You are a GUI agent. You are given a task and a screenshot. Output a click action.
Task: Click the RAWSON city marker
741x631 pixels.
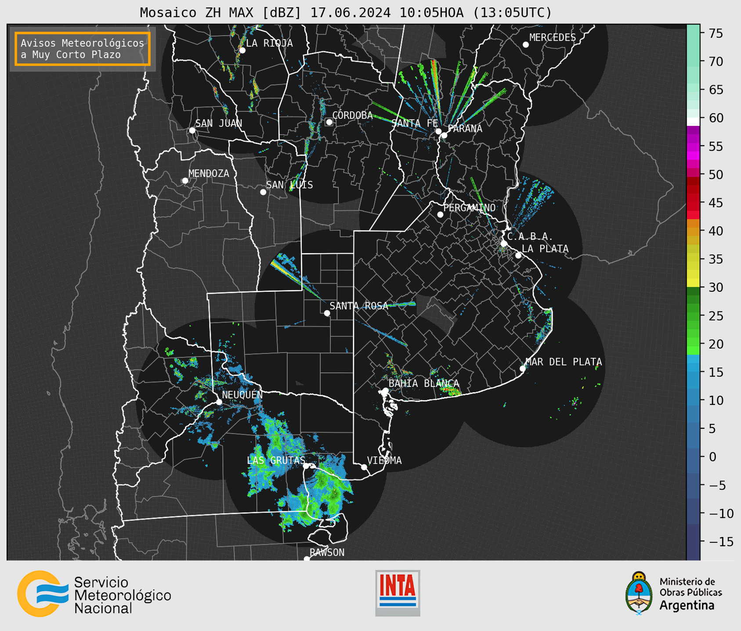click(307, 559)
